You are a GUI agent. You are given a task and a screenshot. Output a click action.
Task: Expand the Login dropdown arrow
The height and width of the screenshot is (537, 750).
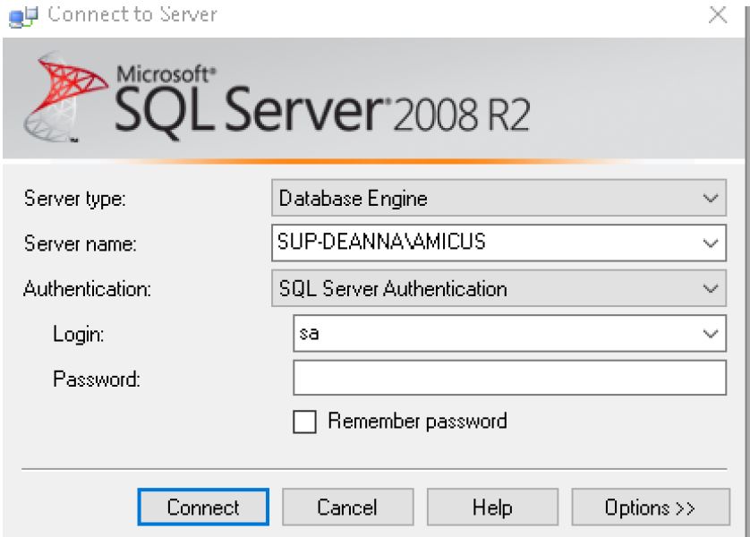pos(711,334)
